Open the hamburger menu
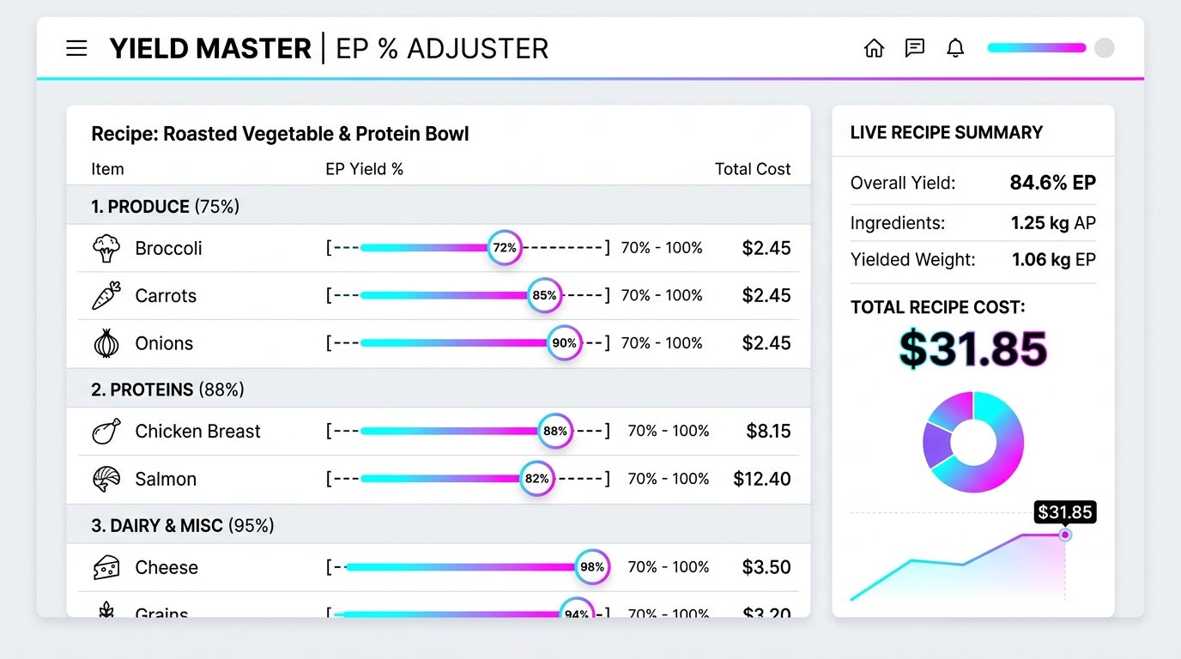1181x659 pixels. pos(76,48)
